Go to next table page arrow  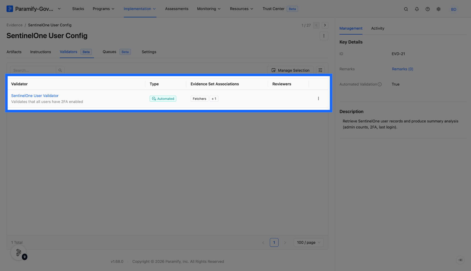pos(285,242)
